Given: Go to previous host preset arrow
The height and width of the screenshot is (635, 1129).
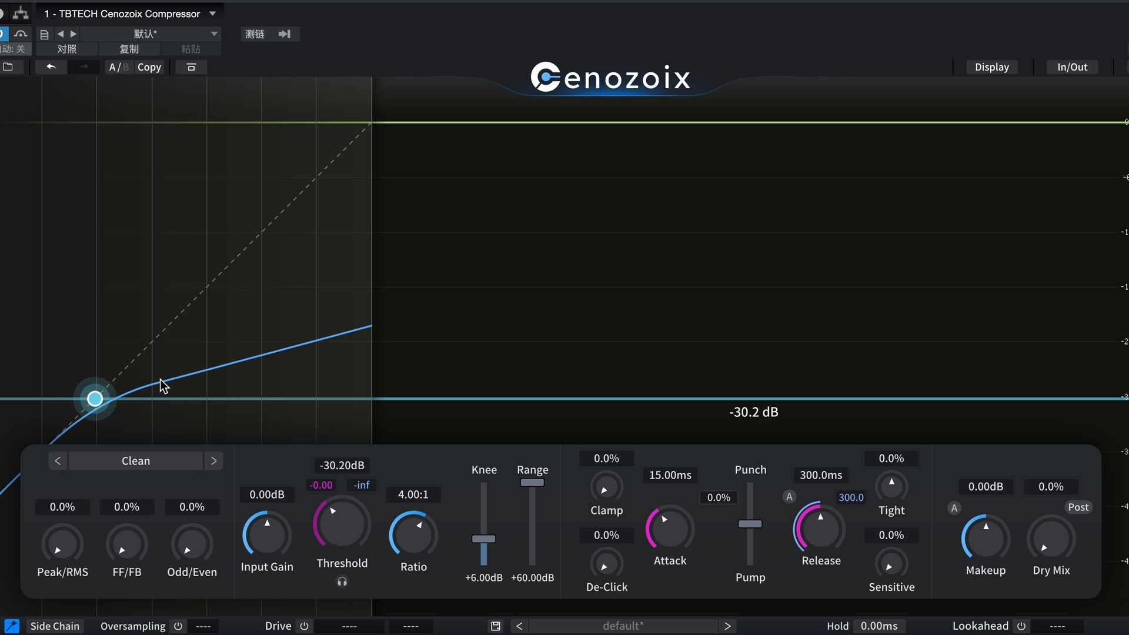Looking at the screenshot, I should pos(60,34).
